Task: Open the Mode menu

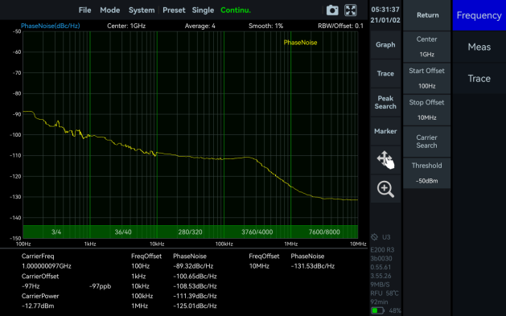Action: coord(110,10)
